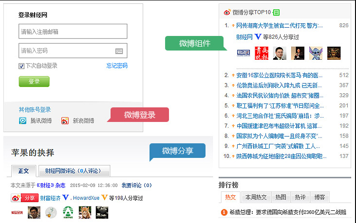Image resolution: width=356 pixels, height=223 pixels.
Task: Click the blue V badge next to 财经网
Action: coord(258,36)
